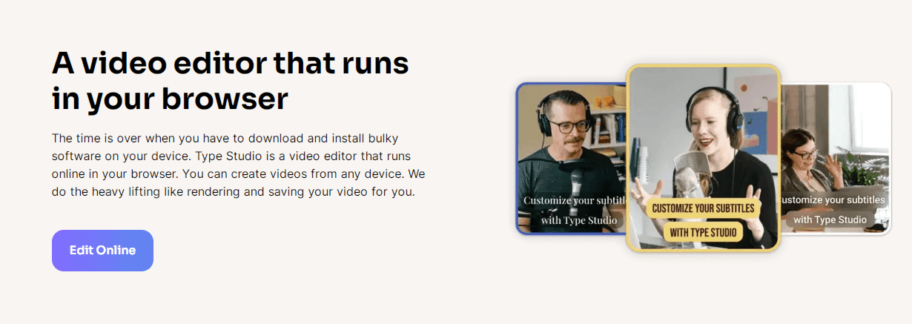Click the heading "A video editor that runs in your browser"
912x324 pixels.
point(230,81)
